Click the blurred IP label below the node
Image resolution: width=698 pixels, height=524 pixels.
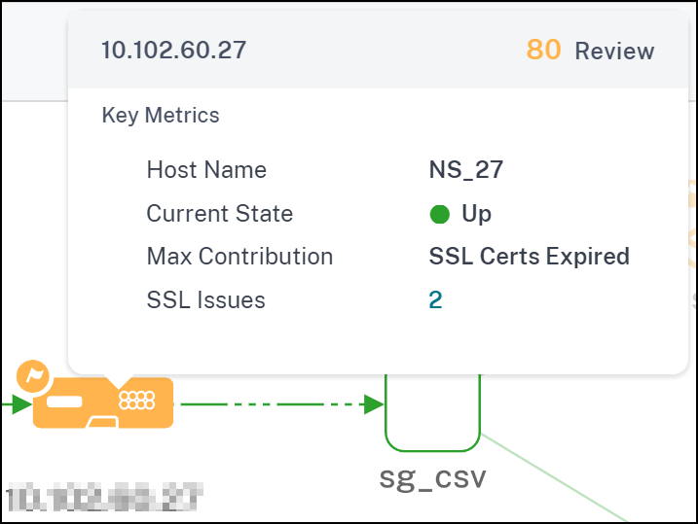tap(104, 498)
